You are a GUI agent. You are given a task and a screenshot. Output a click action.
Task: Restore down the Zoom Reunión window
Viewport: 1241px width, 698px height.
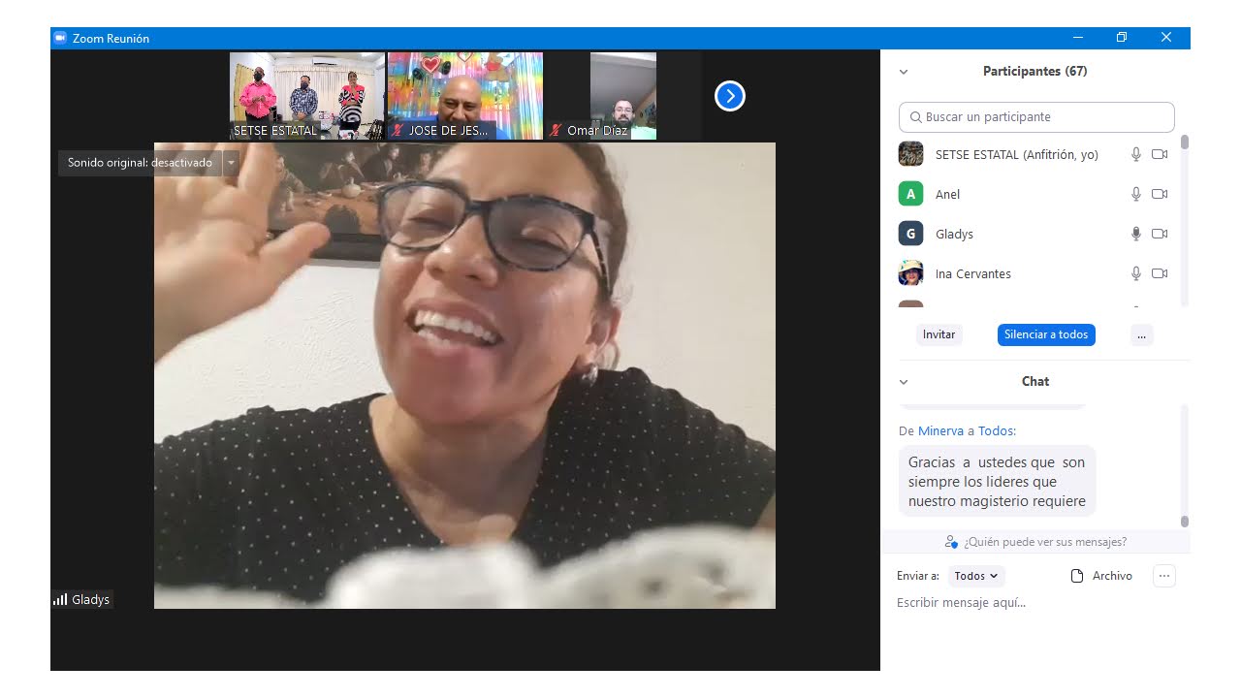[x=1122, y=38]
